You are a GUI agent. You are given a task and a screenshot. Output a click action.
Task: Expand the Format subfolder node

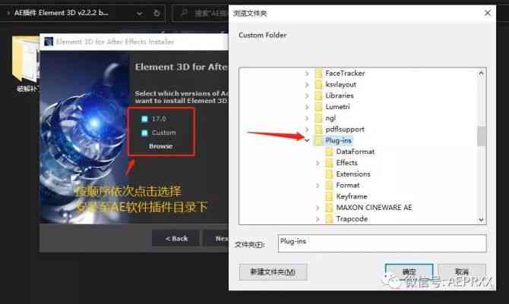point(318,186)
